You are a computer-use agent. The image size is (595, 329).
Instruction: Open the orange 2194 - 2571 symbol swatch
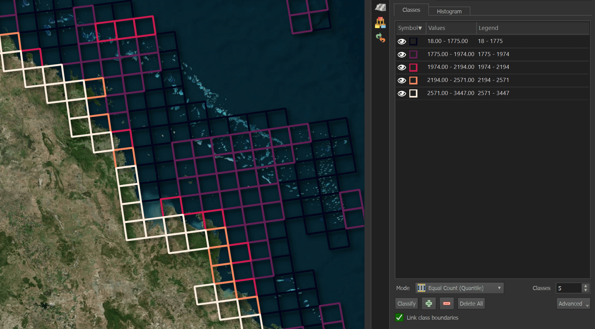click(413, 80)
